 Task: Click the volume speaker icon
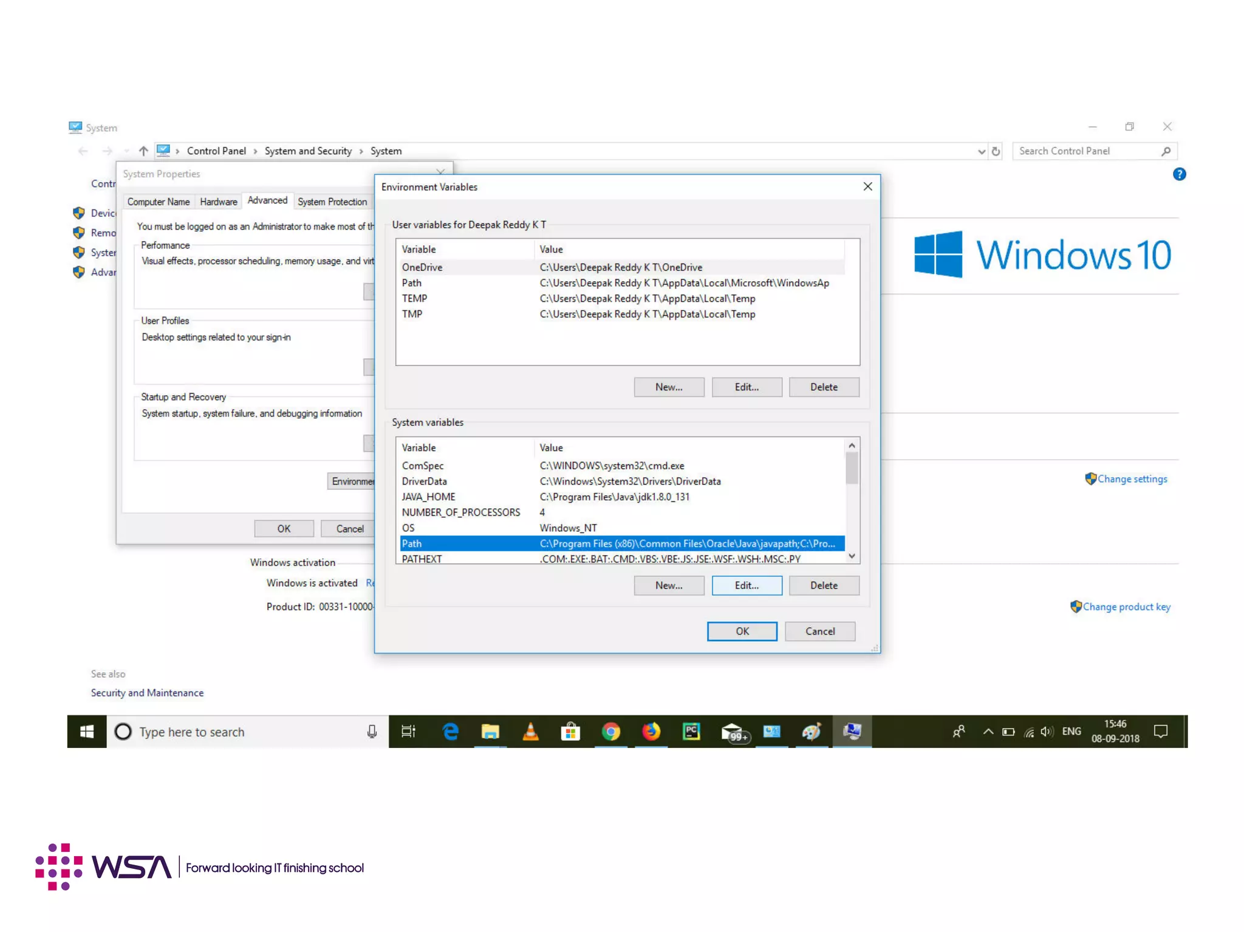click(1047, 732)
